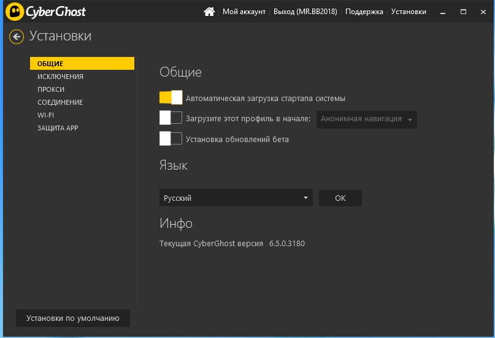This screenshot has height=338, width=495.
Task: Click the home icon in top bar
Action: [x=209, y=12]
